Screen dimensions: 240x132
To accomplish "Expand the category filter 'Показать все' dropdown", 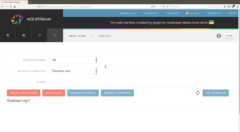I will coord(73,71).
